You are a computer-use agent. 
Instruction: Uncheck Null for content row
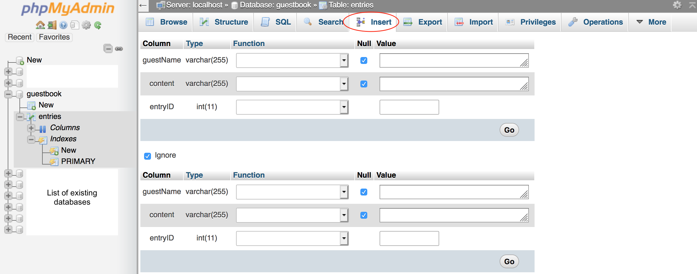(364, 84)
